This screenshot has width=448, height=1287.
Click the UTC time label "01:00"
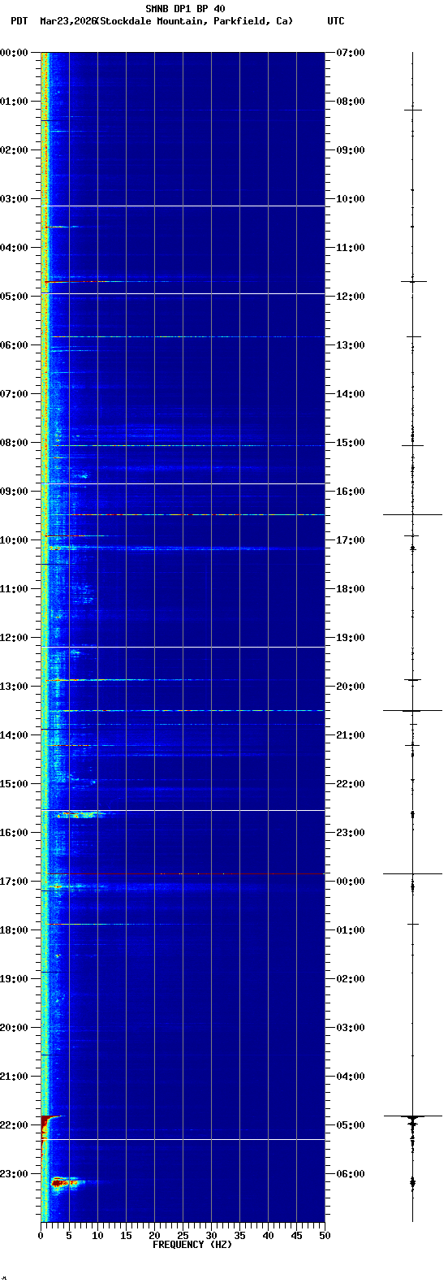click(351, 930)
